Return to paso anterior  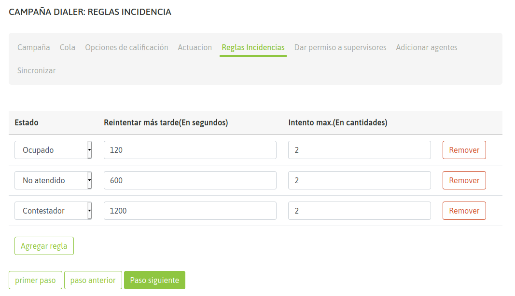click(93, 280)
